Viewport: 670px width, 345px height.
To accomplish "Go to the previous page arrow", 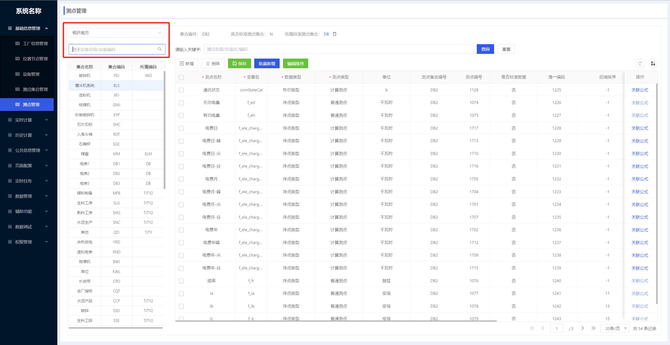I will coord(543,328).
